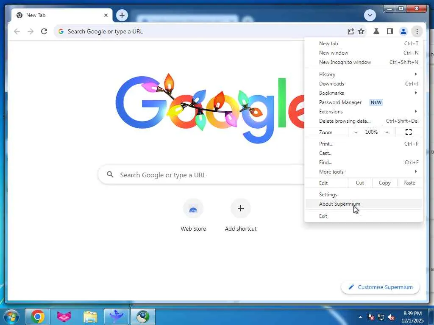Click the Supermium taskbar icon
The height and width of the screenshot is (325, 434).
pyautogui.click(x=143, y=317)
